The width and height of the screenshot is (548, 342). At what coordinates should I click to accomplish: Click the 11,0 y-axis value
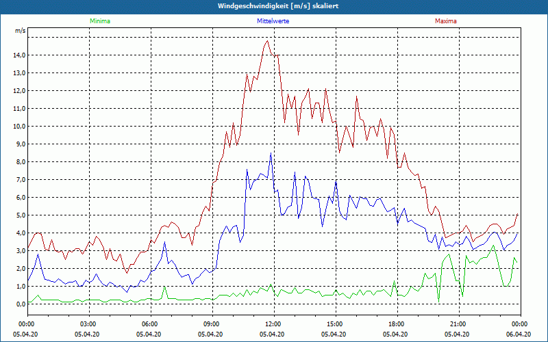tap(19, 109)
